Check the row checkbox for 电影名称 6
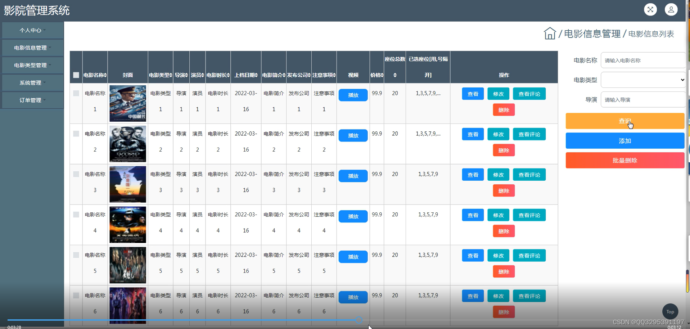Image resolution: width=690 pixels, height=329 pixels. tap(76, 296)
